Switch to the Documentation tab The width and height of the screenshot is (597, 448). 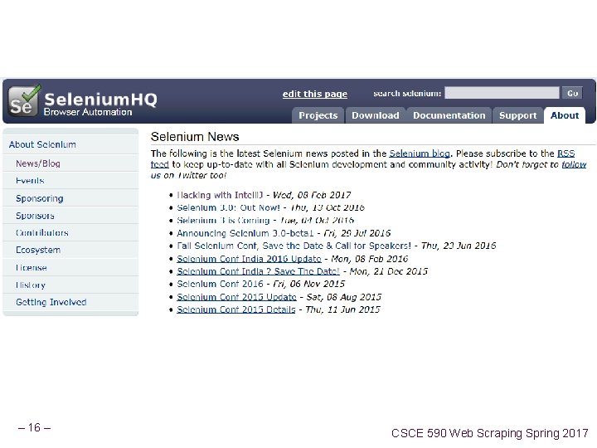pyautogui.click(x=449, y=115)
